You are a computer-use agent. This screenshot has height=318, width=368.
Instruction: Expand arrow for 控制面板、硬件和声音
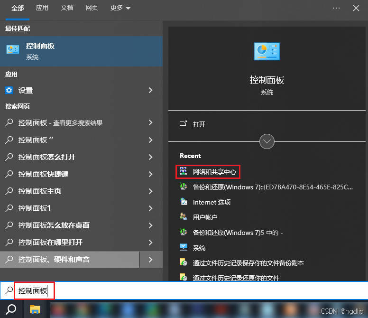[x=151, y=260]
